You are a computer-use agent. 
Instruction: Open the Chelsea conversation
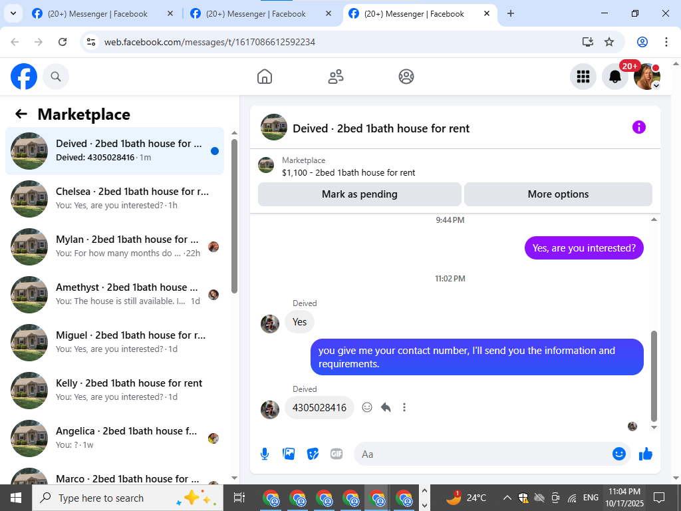coord(114,198)
